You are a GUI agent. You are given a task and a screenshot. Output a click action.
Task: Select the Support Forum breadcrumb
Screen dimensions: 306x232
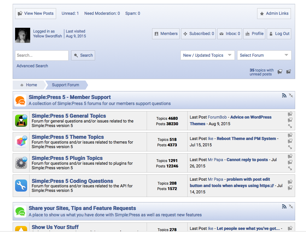coord(65,85)
